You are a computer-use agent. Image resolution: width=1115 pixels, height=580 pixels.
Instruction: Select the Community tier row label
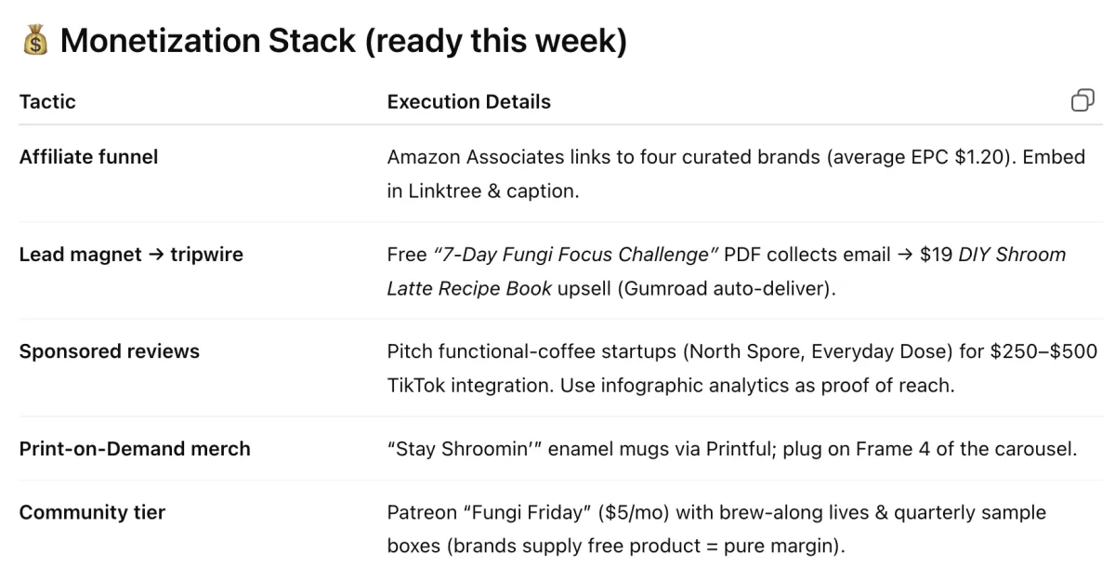(x=92, y=511)
